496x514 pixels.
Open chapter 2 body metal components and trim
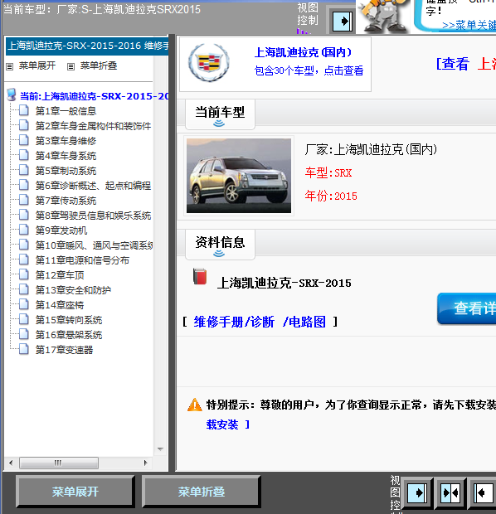(93, 126)
